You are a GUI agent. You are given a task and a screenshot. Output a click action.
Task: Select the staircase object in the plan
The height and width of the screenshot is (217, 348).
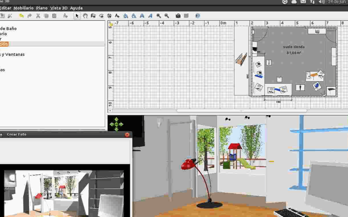(x=241, y=59)
